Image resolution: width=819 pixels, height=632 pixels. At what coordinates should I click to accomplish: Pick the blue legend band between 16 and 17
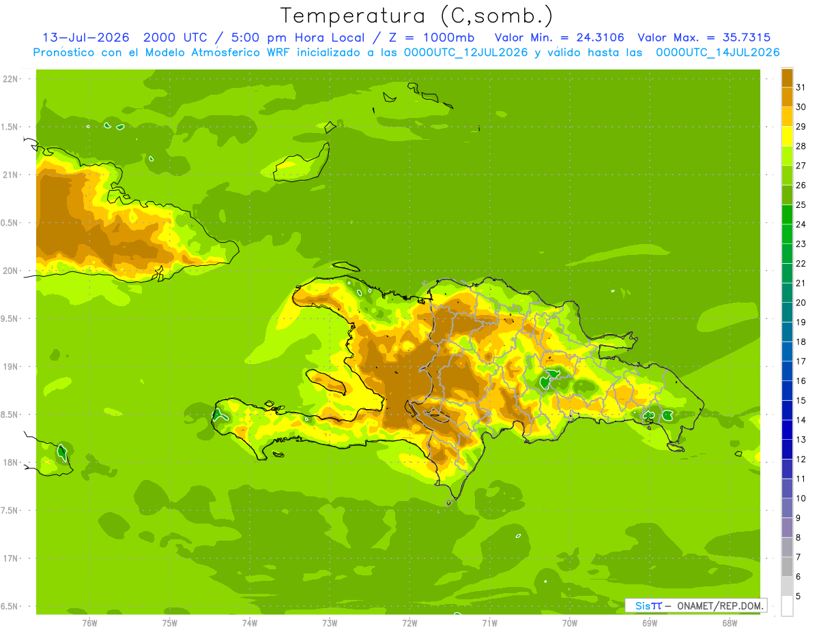pyautogui.click(x=787, y=371)
